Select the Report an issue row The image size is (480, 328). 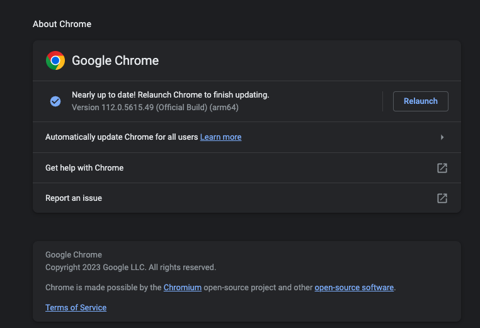pos(247,198)
